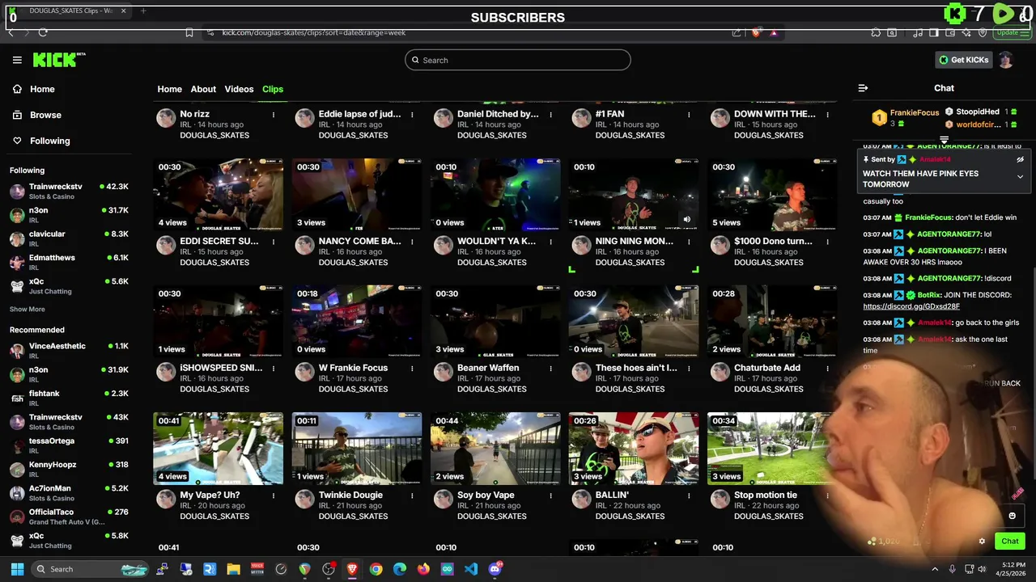Click Show More under Following list
This screenshot has height=582, width=1036.
coord(28,309)
